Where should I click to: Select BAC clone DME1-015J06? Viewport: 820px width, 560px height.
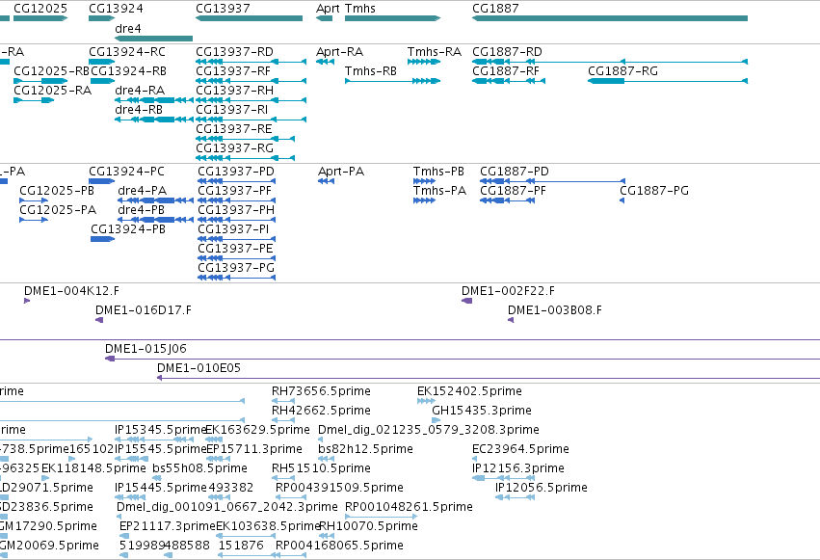coord(463,359)
